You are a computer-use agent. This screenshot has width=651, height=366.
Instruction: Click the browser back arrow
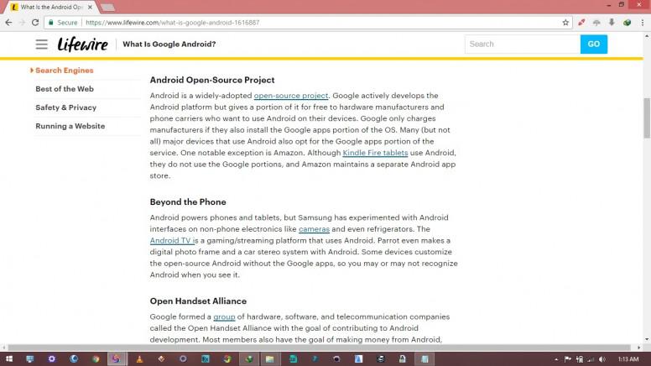coord(8,23)
